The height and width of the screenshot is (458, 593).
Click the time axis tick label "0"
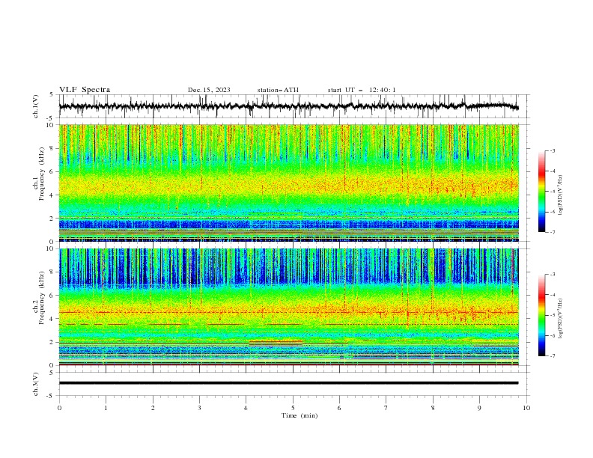(x=59, y=408)
